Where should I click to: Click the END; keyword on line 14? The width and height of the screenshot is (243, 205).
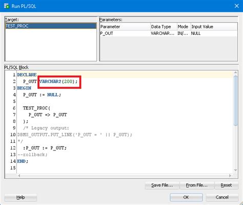click(23, 161)
